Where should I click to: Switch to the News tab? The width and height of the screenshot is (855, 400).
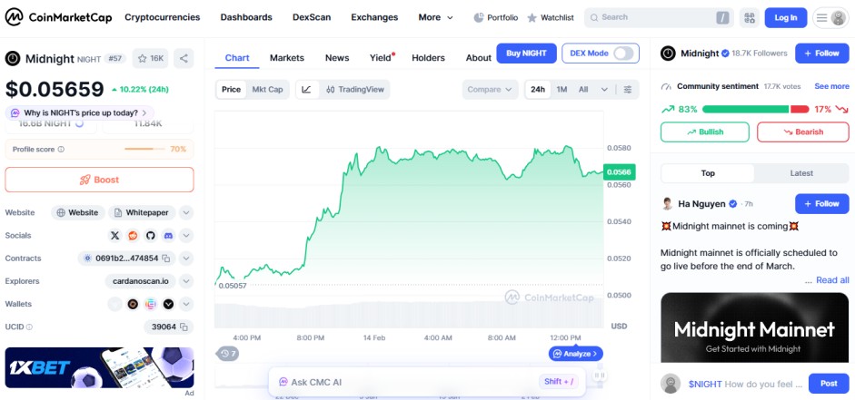pyautogui.click(x=337, y=58)
